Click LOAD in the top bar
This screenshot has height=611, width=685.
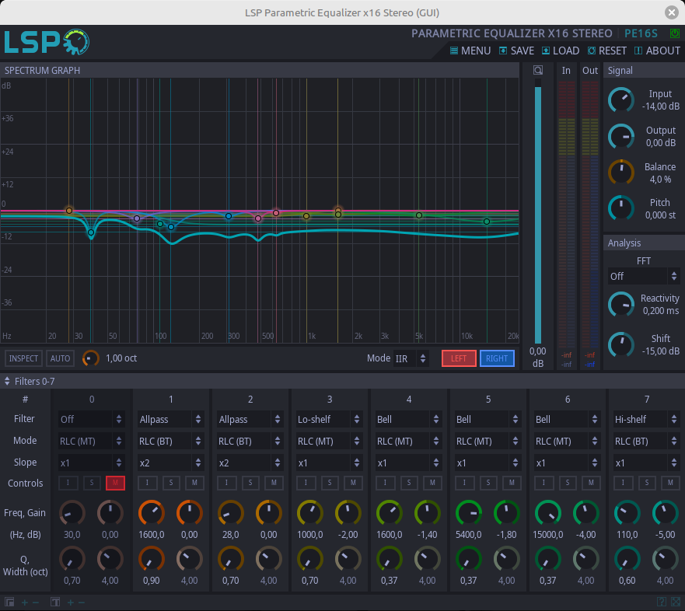(x=561, y=51)
